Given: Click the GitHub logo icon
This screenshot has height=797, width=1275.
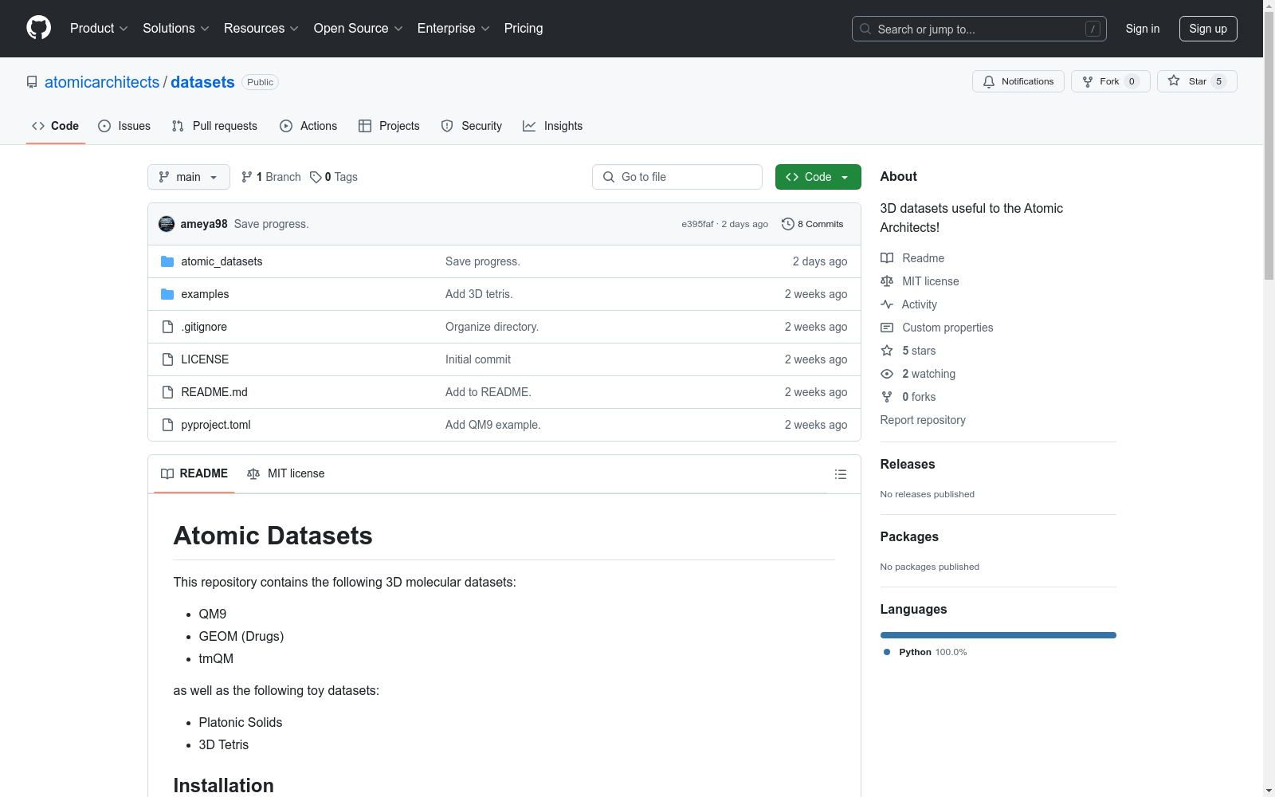Looking at the screenshot, I should point(38,28).
